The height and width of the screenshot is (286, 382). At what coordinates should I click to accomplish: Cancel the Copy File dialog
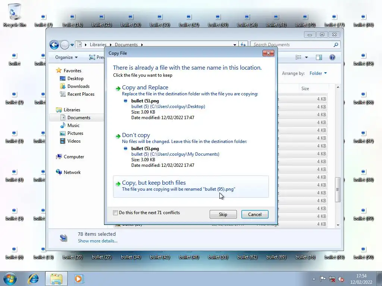pos(255,214)
